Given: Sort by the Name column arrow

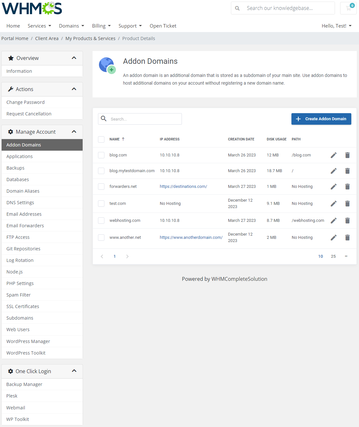Looking at the screenshot, I should point(123,139).
